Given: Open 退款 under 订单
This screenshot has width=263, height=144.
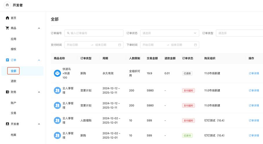Looking at the screenshot, I should [14, 81].
